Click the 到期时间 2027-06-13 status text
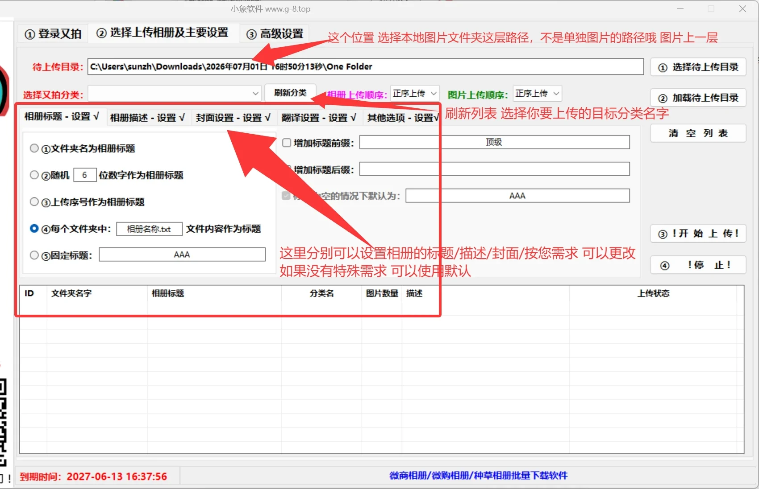 (x=93, y=477)
